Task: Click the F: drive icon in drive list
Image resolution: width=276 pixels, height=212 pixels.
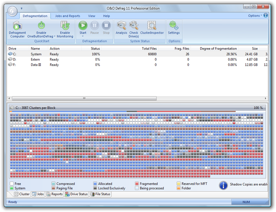Action: tap(10, 64)
